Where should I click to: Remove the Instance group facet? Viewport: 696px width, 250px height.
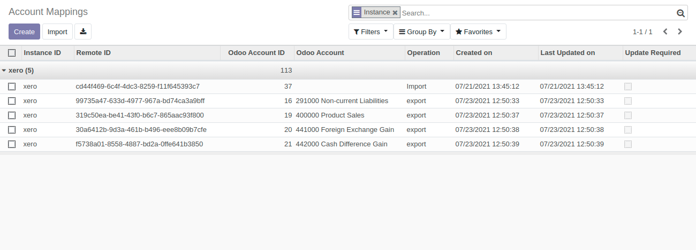395,13
